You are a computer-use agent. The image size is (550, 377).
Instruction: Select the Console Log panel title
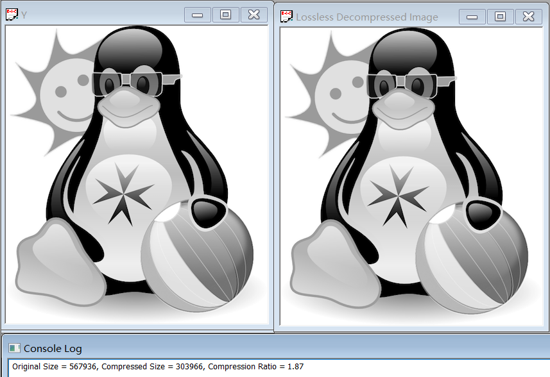[53, 349]
